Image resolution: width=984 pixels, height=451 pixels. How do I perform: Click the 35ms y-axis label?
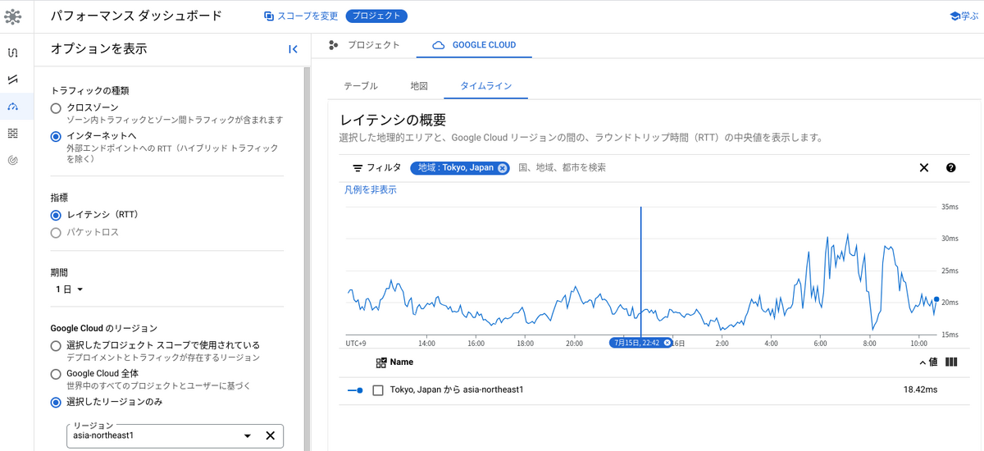(x=950, y=207)
